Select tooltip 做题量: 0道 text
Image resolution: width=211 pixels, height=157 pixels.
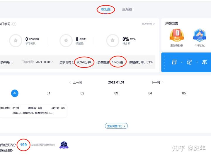(35, 108)
